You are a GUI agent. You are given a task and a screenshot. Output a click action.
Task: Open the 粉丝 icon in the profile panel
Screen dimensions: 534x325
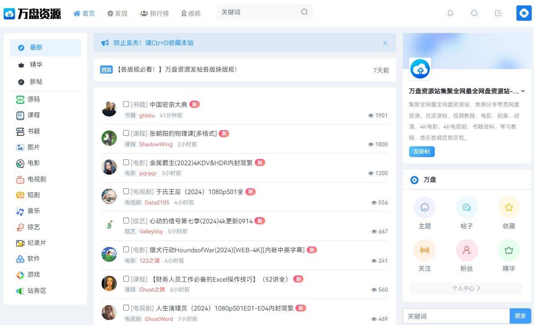point(466,250)
